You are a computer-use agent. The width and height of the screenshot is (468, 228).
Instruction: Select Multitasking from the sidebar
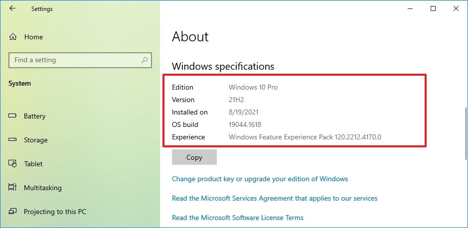click(x=42, y=188)
